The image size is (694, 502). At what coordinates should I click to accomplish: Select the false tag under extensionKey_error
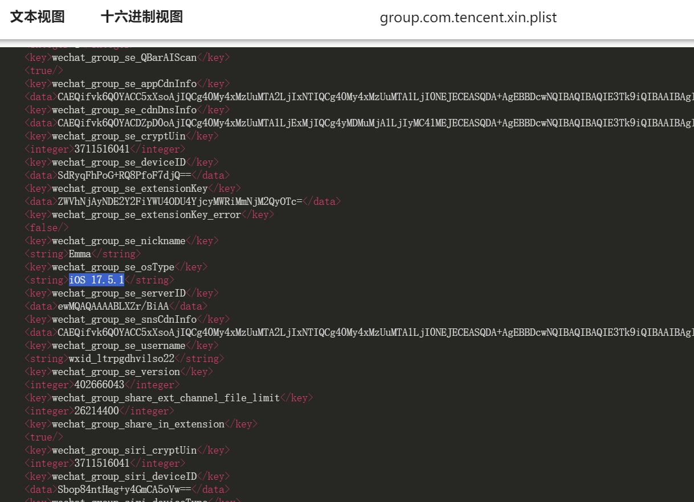coord(46,227)
